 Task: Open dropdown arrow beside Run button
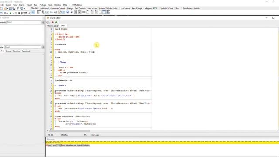pyautogui.click(x=13, y=13)
